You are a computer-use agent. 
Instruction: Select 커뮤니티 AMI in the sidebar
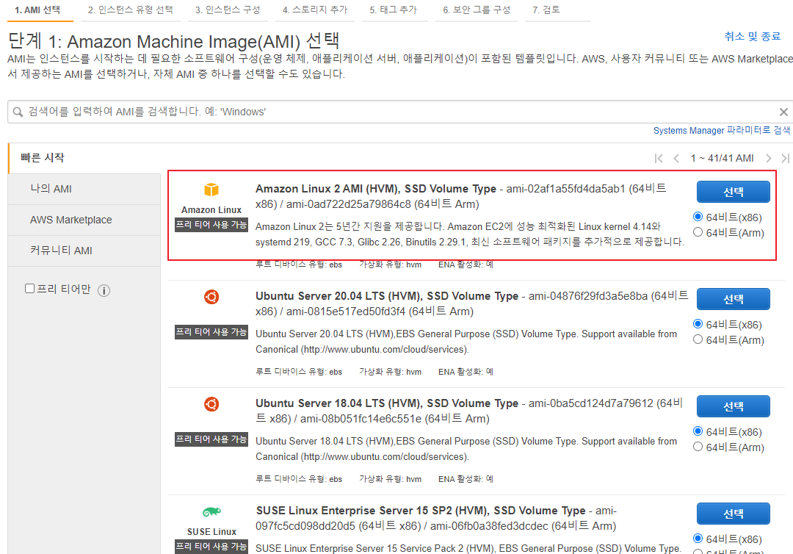tap(84, 251)
